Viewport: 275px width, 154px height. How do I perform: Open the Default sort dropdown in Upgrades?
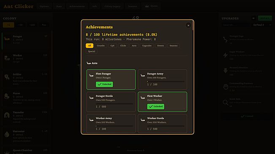(261, 25)
